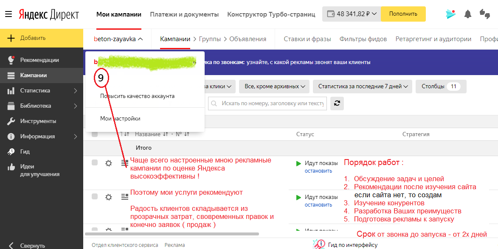Click the campaign type icon in second row
The height and width of the screenshot is (249, 498).
click(x=124, y=197)
